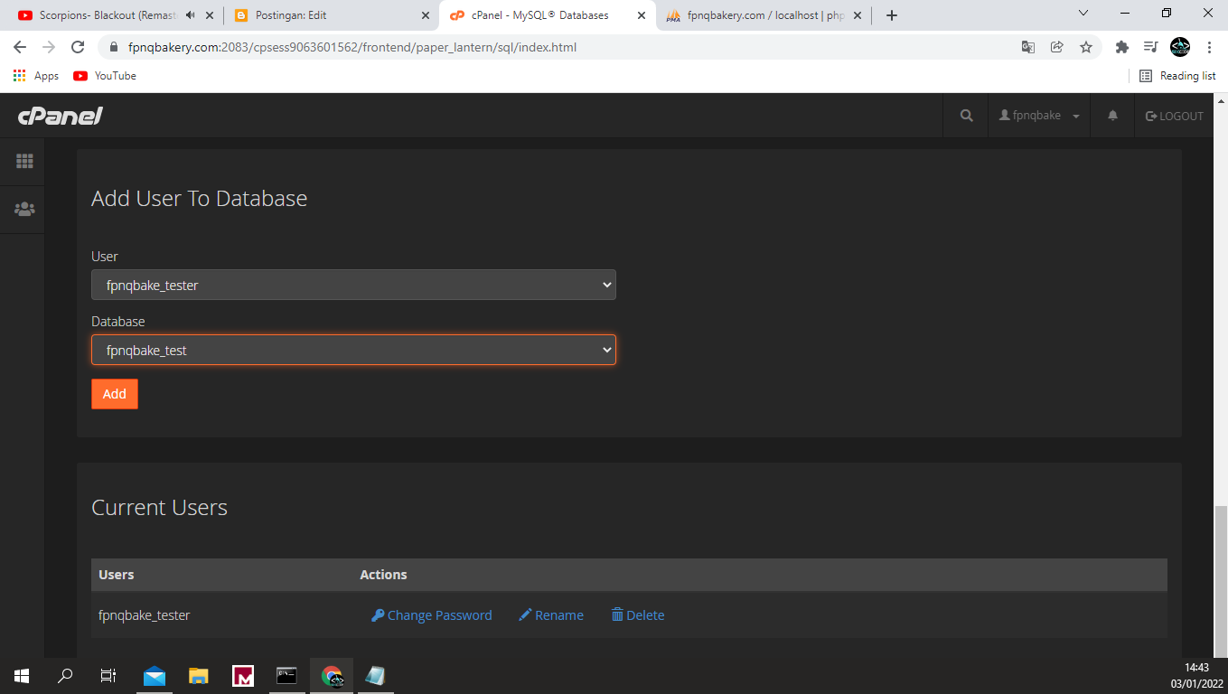Open the Mail app on the taskbar
This screenshot has height=694, width=1228.
click(x=155, y=675)
